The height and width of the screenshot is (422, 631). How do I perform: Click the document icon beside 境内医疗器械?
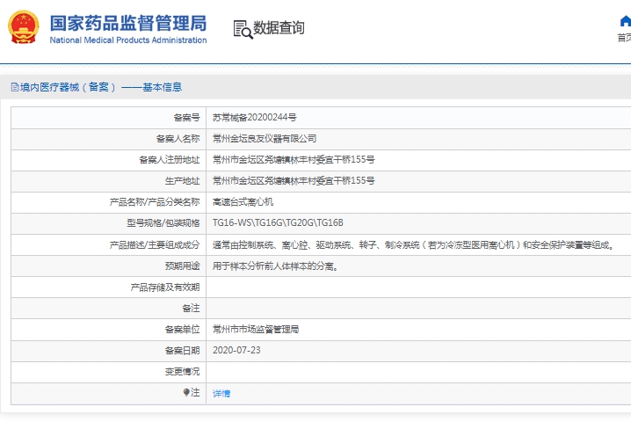point(15,87)
